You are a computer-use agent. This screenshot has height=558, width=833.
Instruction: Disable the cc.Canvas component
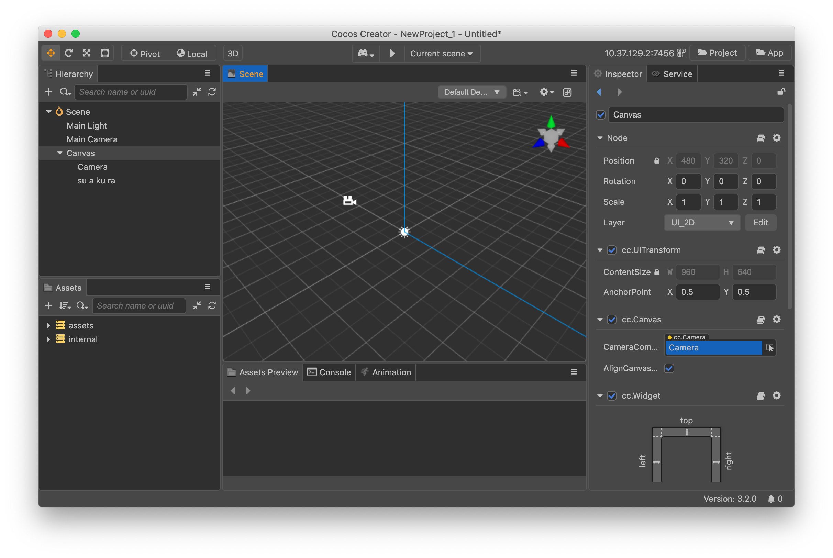pos(612,320)
